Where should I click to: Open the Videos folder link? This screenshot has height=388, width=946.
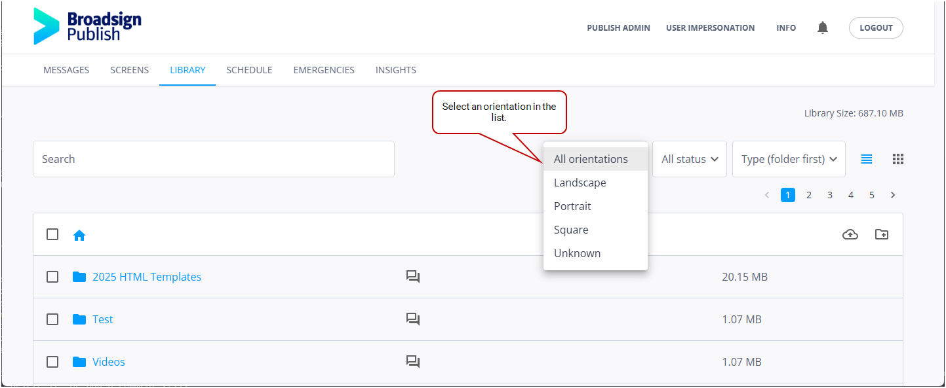pos(108,362)
